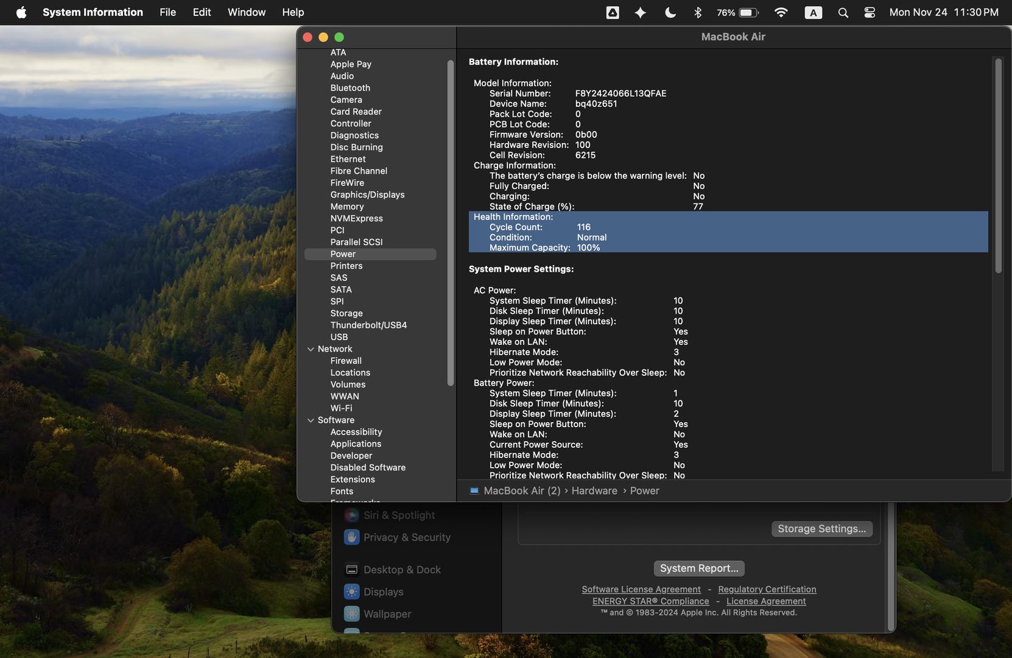Open the Software License Agreement link
The height and width of the screenshot is (658, 1012).
(x=641, y=589)
